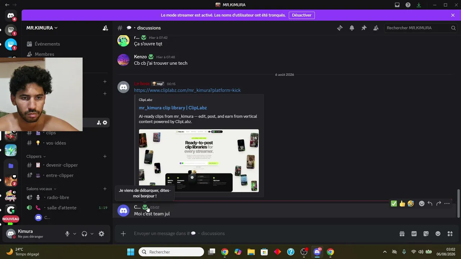Invite people to MR.KIMURA server

pyautogui.click(x=105, y=28)
